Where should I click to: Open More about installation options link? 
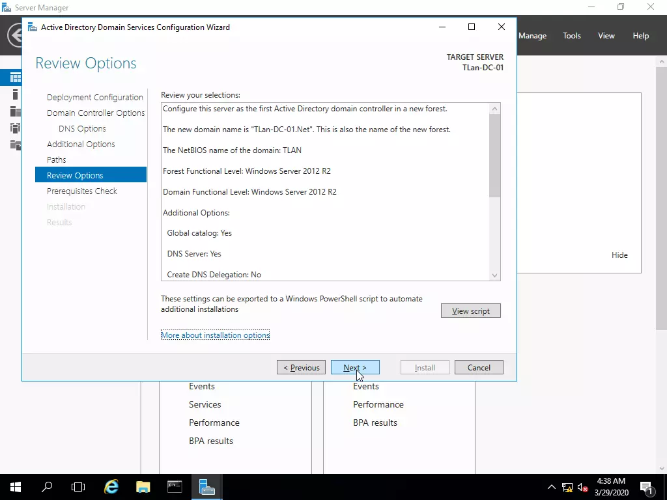pos(215,335)
